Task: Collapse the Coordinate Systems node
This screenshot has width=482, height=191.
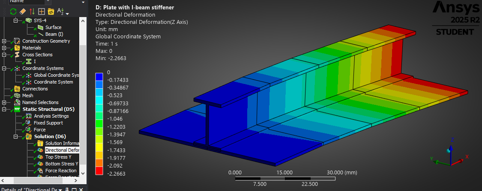Action: pos(4,68)
